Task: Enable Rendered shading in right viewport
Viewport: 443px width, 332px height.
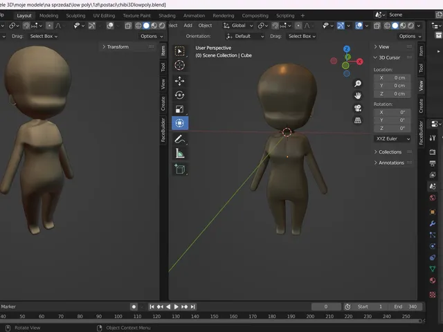Action: 410,26
